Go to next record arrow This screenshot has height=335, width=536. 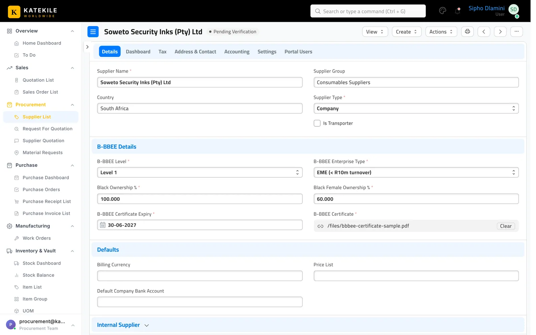(500, 31)
